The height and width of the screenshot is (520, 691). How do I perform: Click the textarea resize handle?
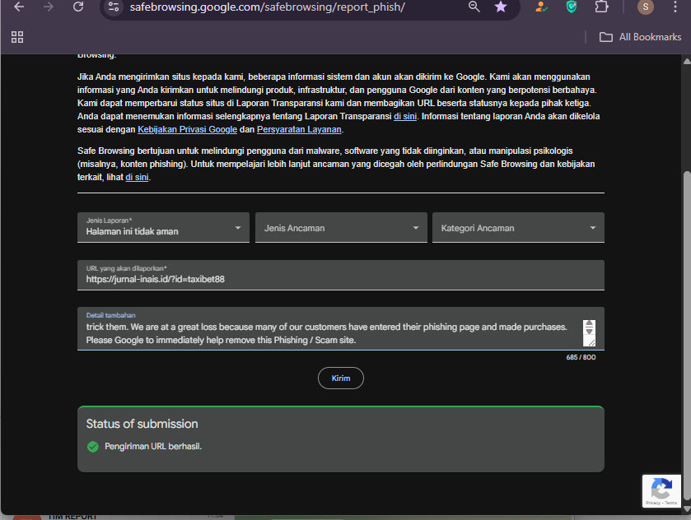pos(591,341)
